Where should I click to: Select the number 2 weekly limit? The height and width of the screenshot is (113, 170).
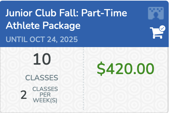(x=24, y=95)
